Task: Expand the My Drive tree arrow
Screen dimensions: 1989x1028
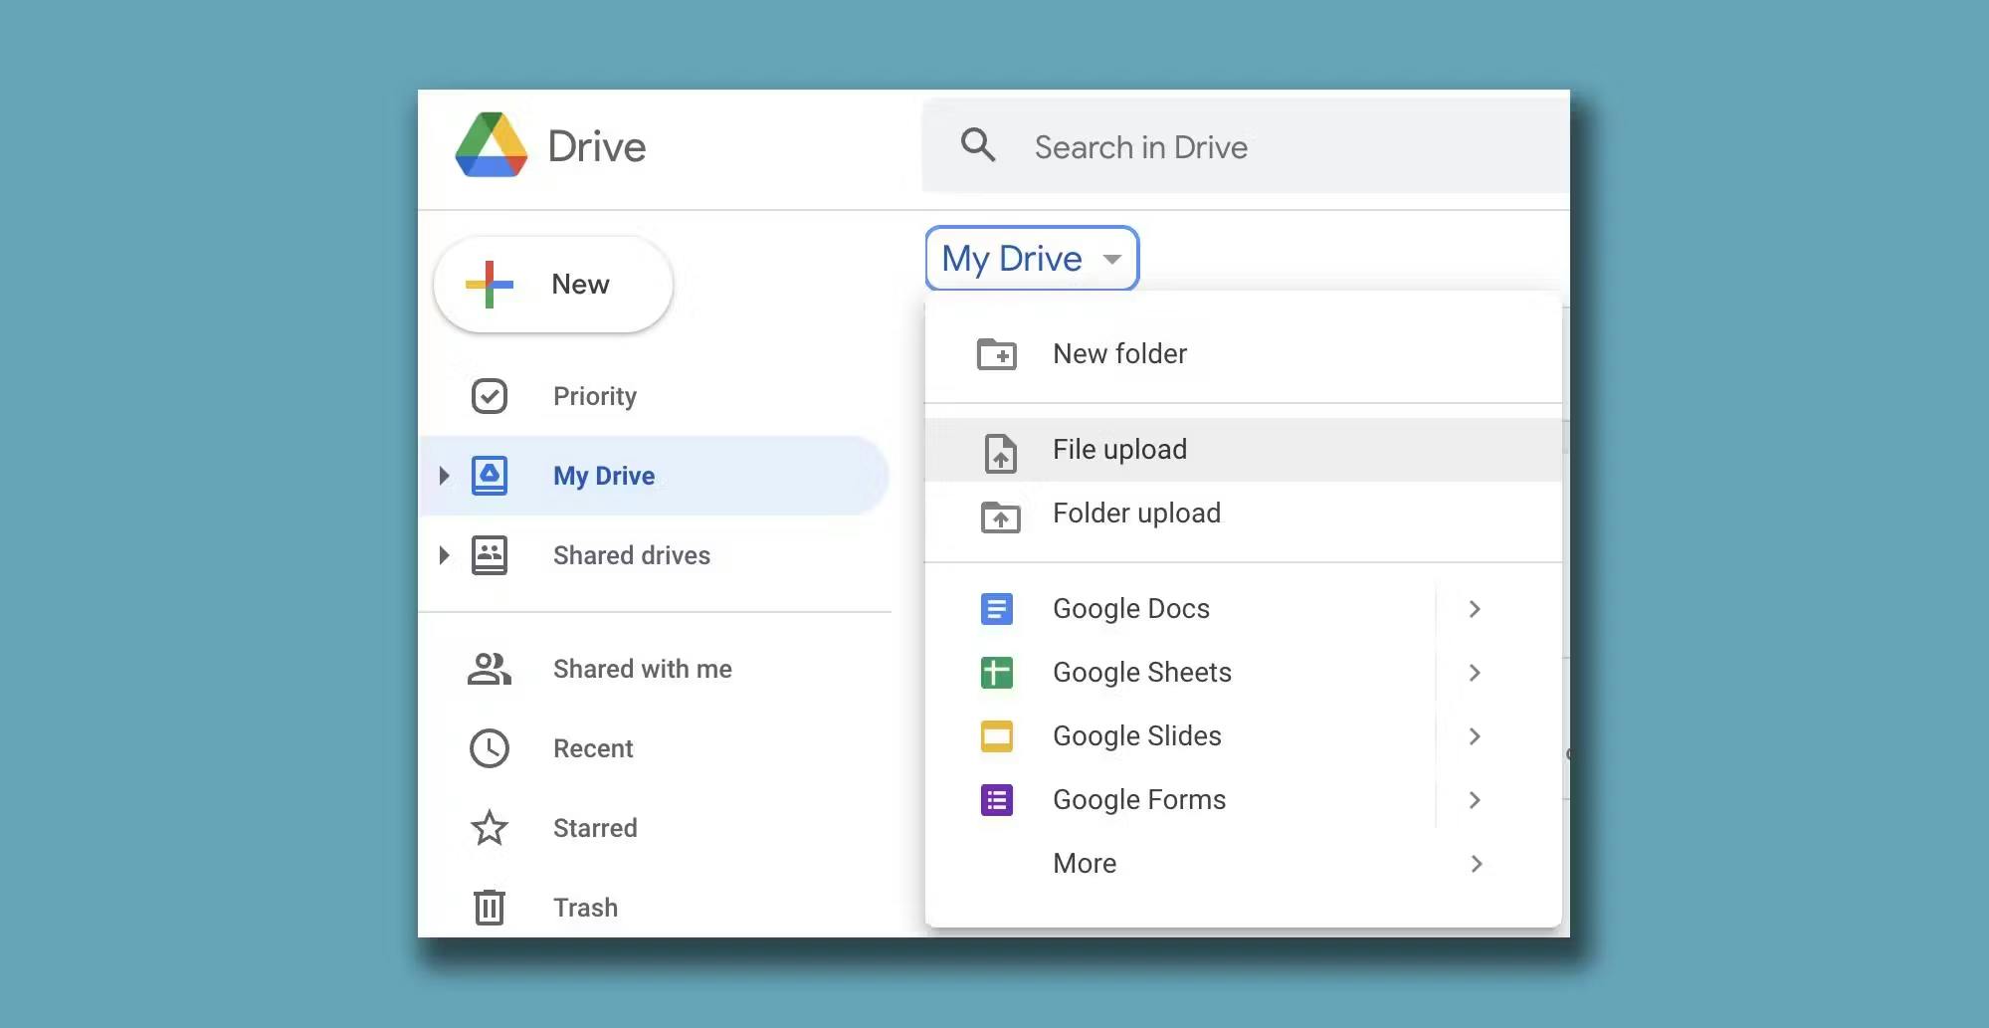Action: coord(445,475)
